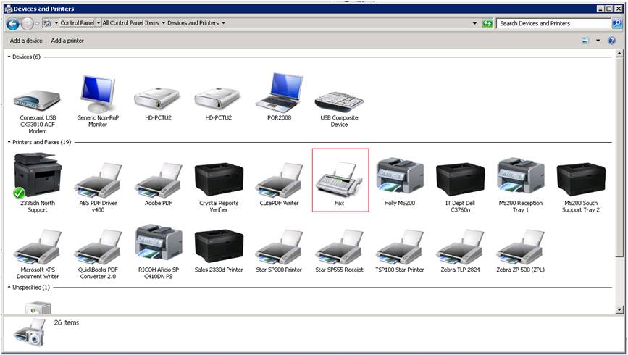Select the QuickBooks PDF Converter 2.0 printer

(98, 254)
